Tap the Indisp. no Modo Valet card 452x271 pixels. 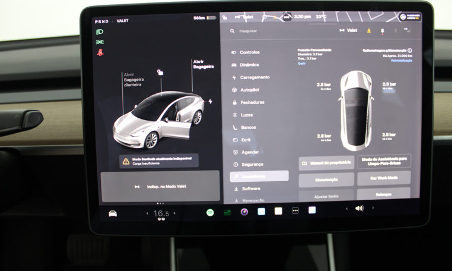pyautogui.click(x=160, y=187)
